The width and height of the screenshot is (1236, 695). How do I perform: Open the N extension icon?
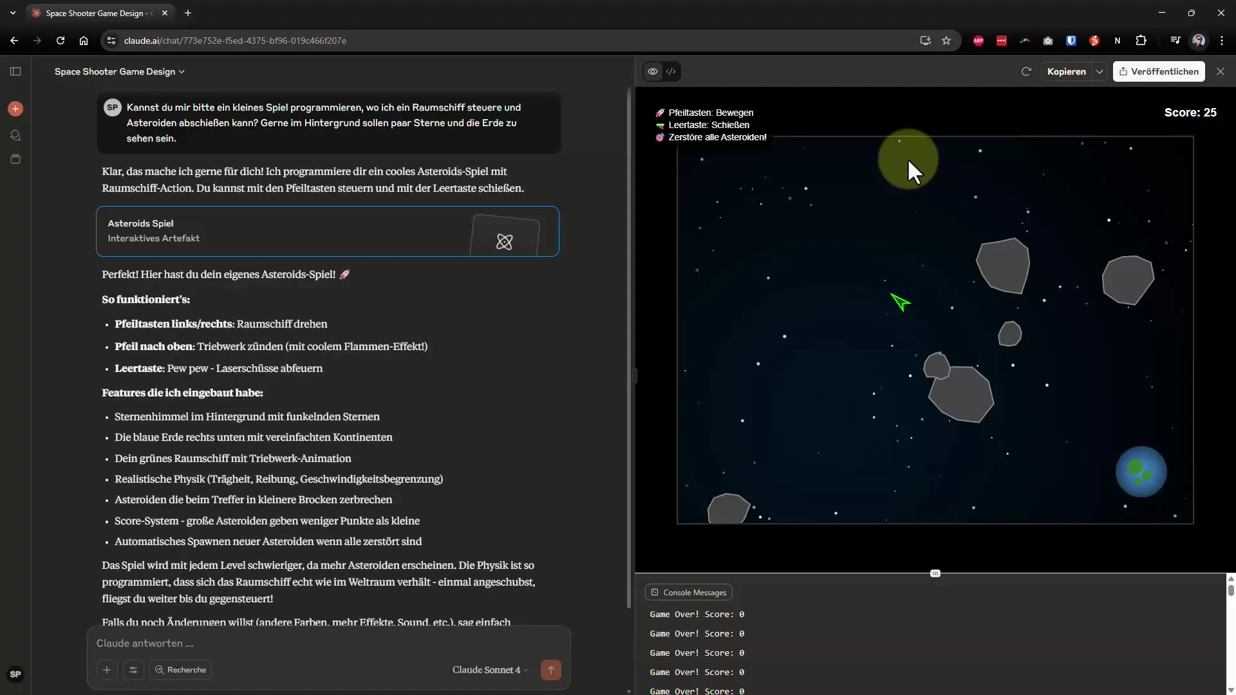1118,41
